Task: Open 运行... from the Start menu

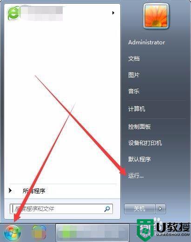Action: click(x=136, y=176)
